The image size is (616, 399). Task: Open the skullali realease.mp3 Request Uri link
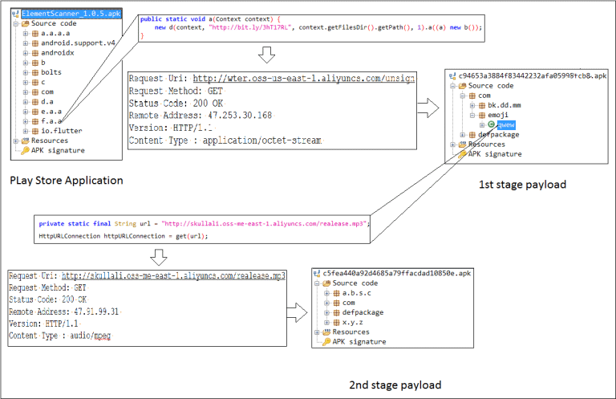(x=173, y=276)
